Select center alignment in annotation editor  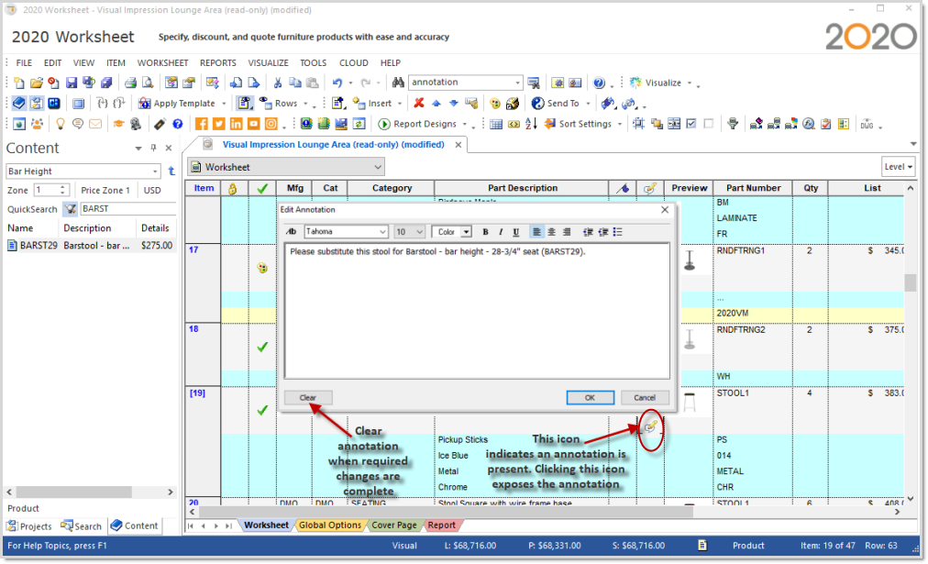552,232
